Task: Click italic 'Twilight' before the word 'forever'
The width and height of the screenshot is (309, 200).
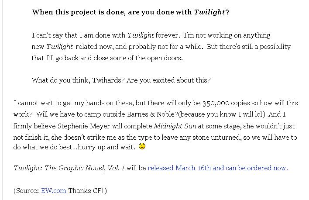Action: tap(141, 35)
